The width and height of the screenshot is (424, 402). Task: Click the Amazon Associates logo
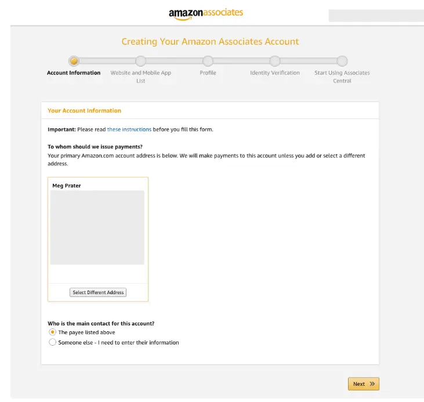coord(206,13)
